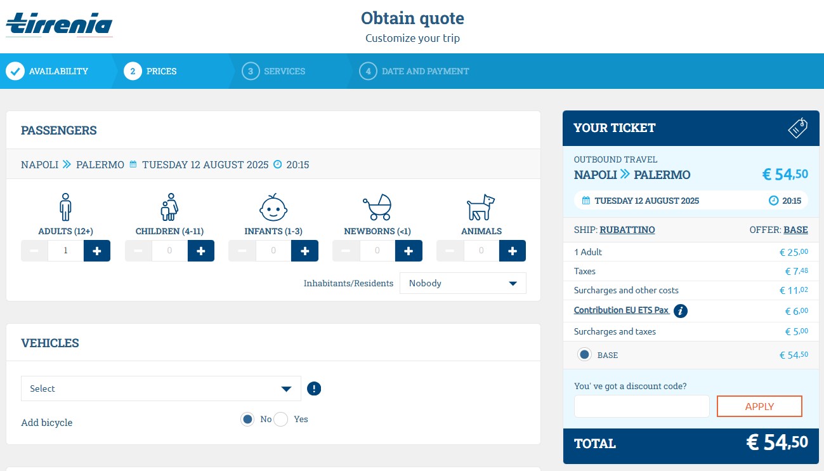824x471 pixels.
Task: Click the infants baby face icon
Action: [273, 208]
